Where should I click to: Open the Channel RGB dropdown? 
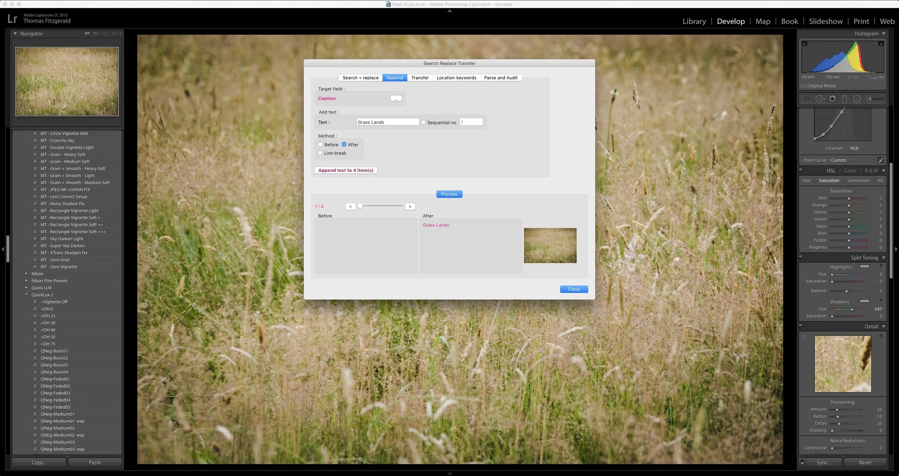(856, 148)
